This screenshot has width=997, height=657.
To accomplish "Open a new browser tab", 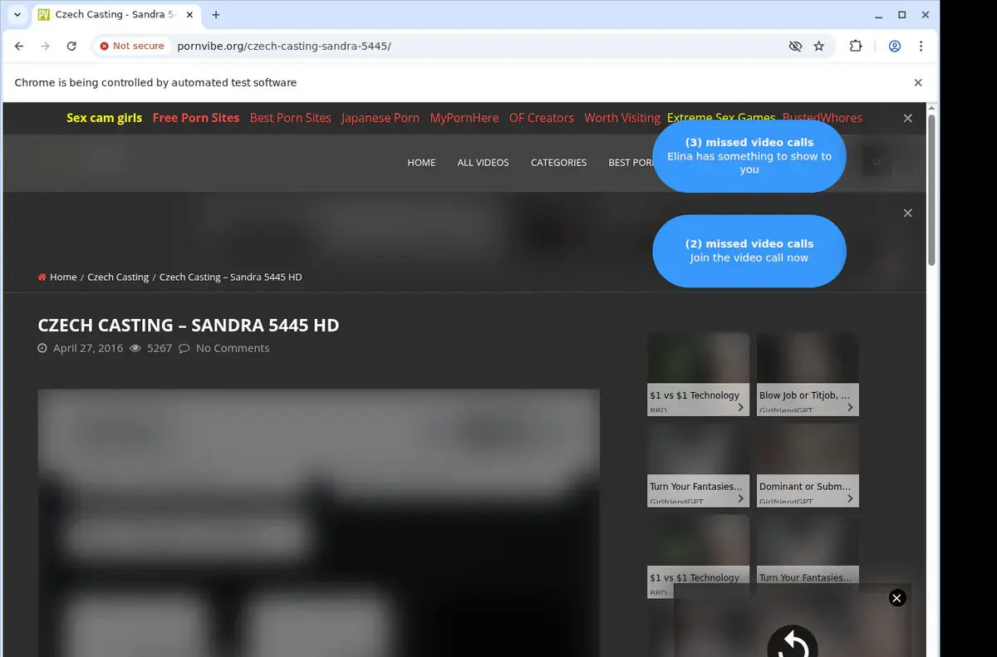I will pos(216,15).
